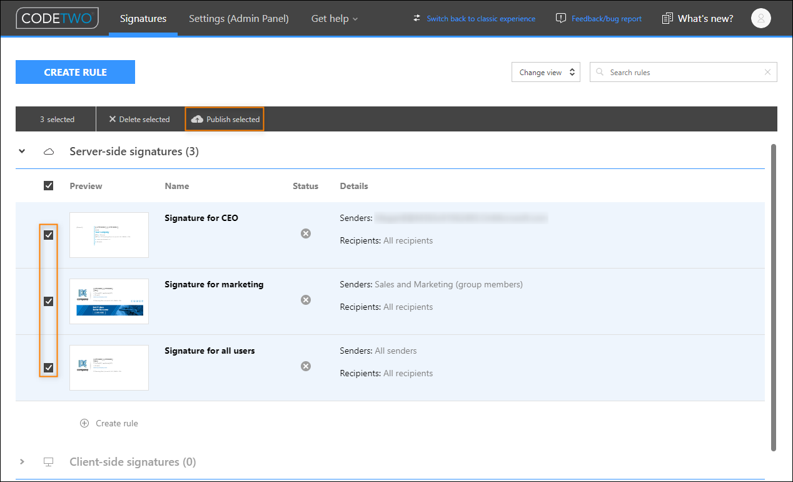Screen dimensions: 793x482
Task: Uncheck the Signature for marketing checkbox
Action: click(x=49, y=301)
